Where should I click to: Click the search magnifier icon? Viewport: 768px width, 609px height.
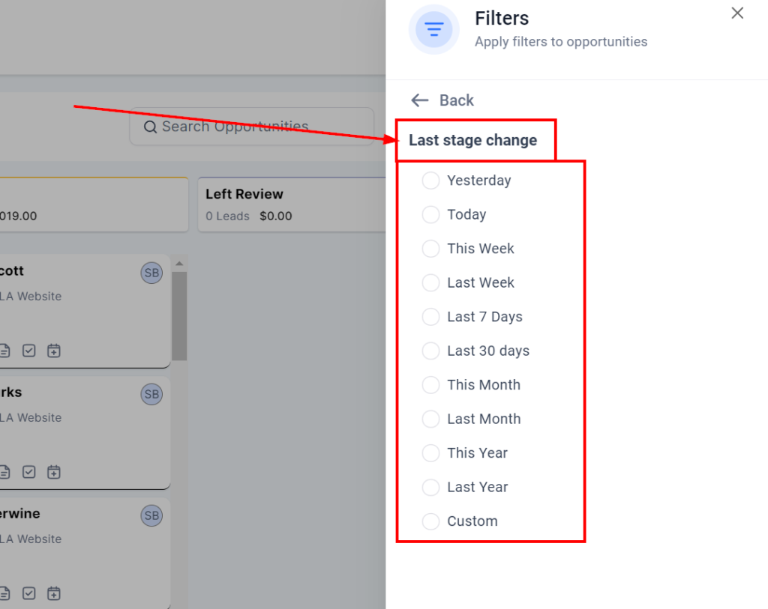coord(150,127)
